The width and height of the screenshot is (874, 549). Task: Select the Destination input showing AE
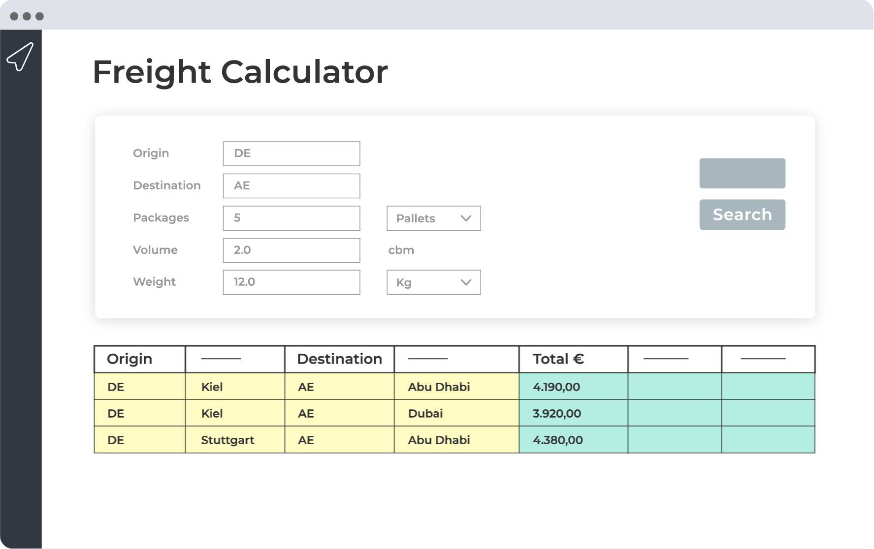pos(291,186)
